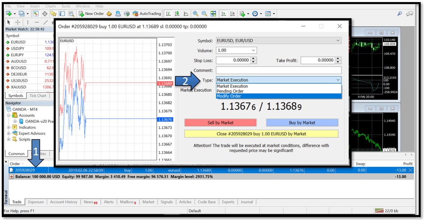This screenshot has width=426, height=220.
Task: Click the Stop Loss spinner arrows
Action: [x=254, y=60]
